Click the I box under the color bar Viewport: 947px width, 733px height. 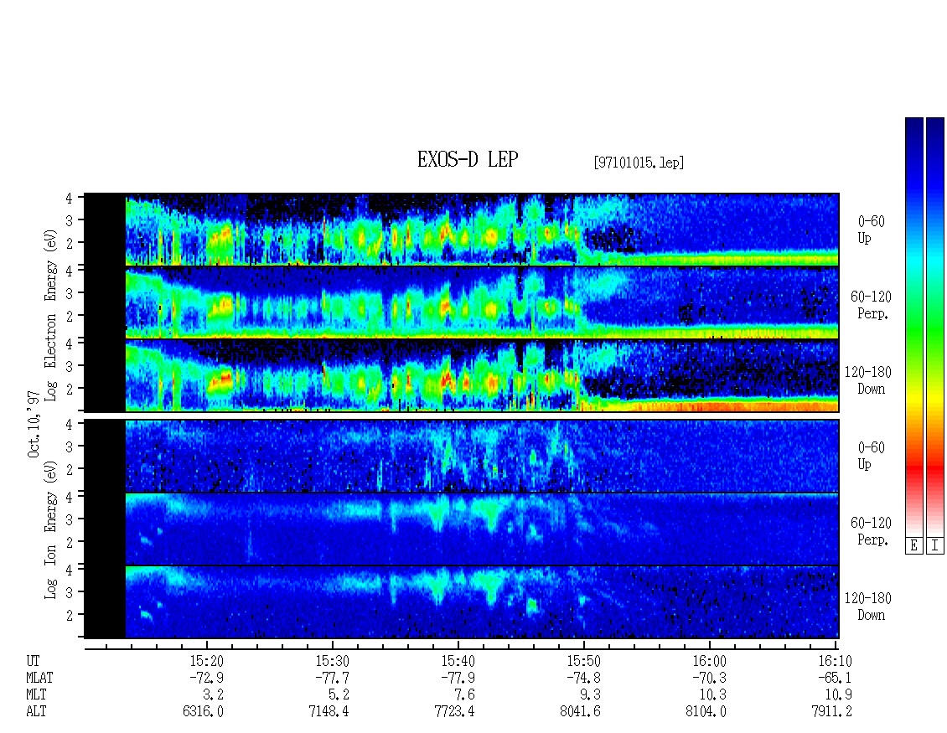coord(935,546)
